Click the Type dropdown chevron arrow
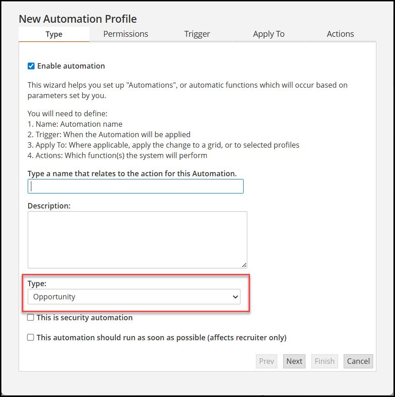 point(236,297)
